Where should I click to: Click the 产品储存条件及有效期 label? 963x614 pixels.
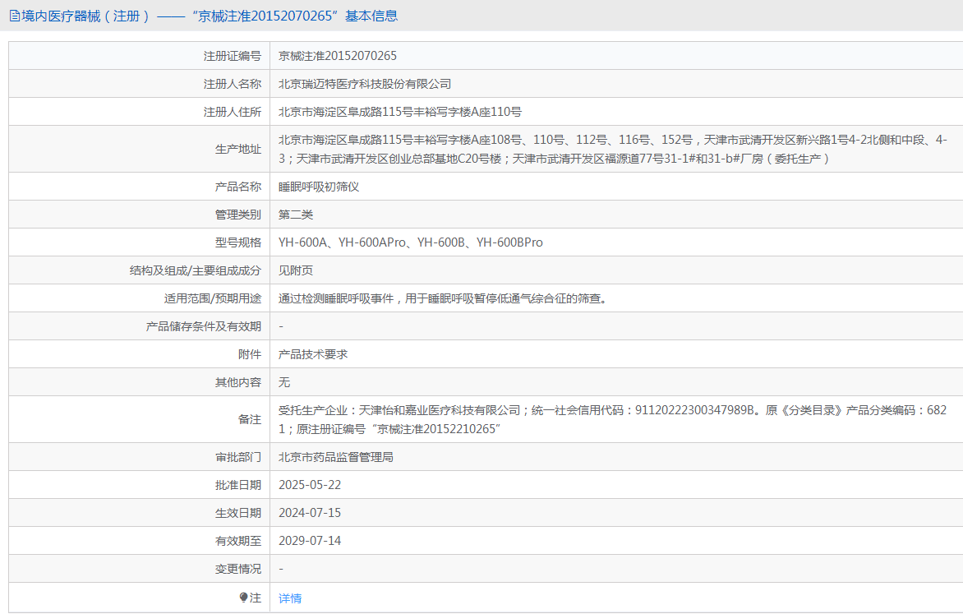click(x=203, y=326)
